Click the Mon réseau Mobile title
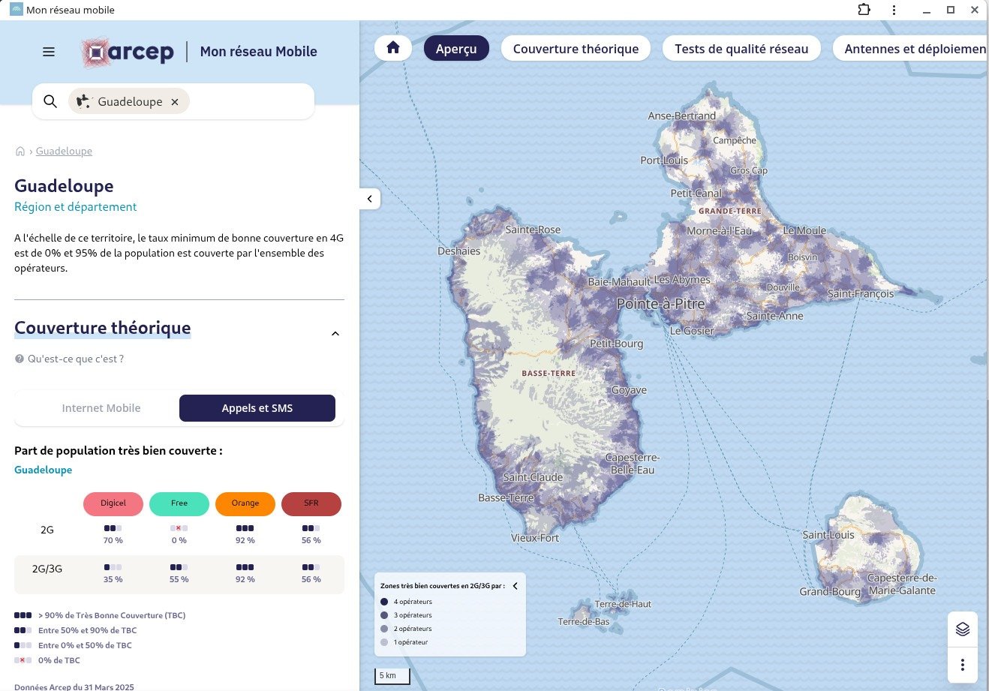 tap(259, 52)
